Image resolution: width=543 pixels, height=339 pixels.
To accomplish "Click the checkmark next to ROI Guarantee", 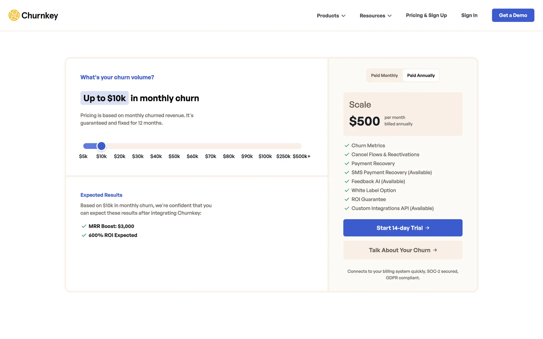I will (347, 199).
